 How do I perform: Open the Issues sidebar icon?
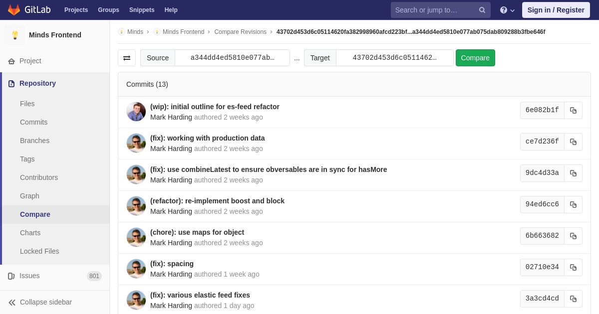[11, 276]
